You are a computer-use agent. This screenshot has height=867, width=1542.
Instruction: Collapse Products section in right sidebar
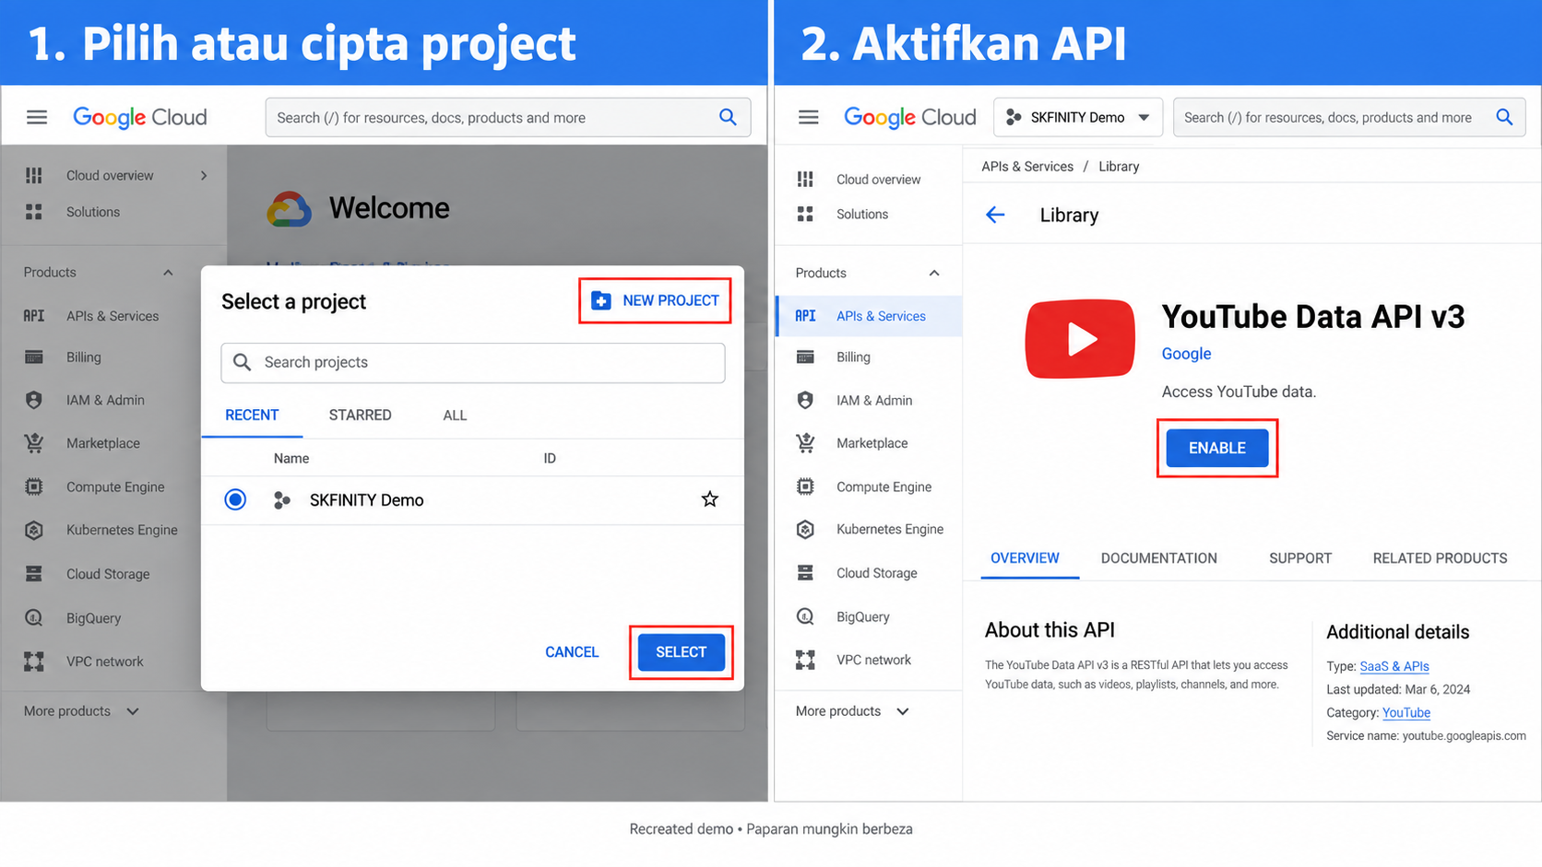tap(934, 273)
